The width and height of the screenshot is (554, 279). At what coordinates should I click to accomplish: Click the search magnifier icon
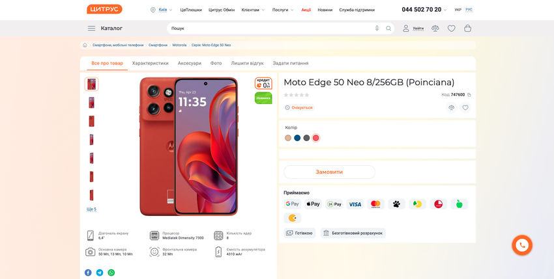click(x=388, y=29)
